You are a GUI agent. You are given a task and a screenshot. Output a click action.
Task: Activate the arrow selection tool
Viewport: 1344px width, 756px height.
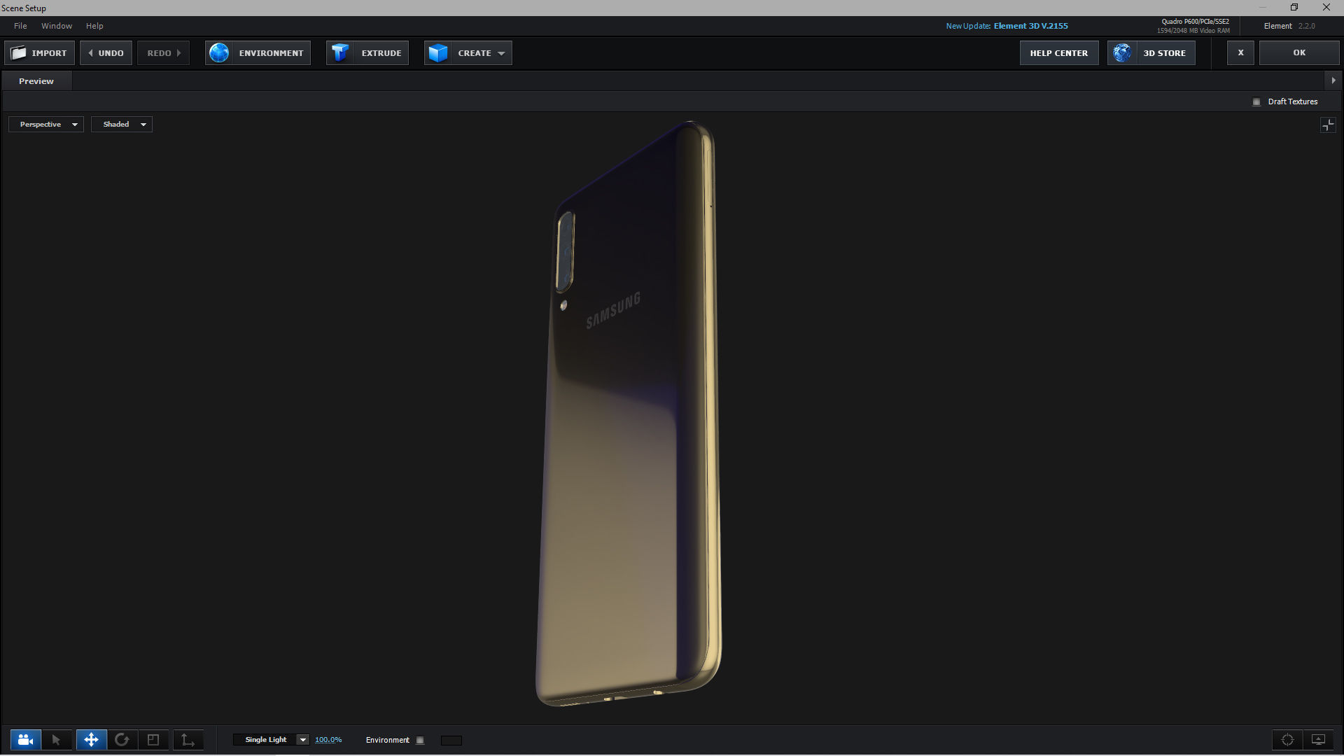click(57, 740)
